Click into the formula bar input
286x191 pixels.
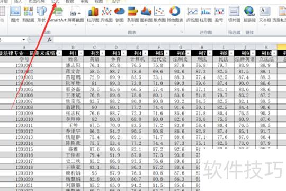(x=169, y=40)
